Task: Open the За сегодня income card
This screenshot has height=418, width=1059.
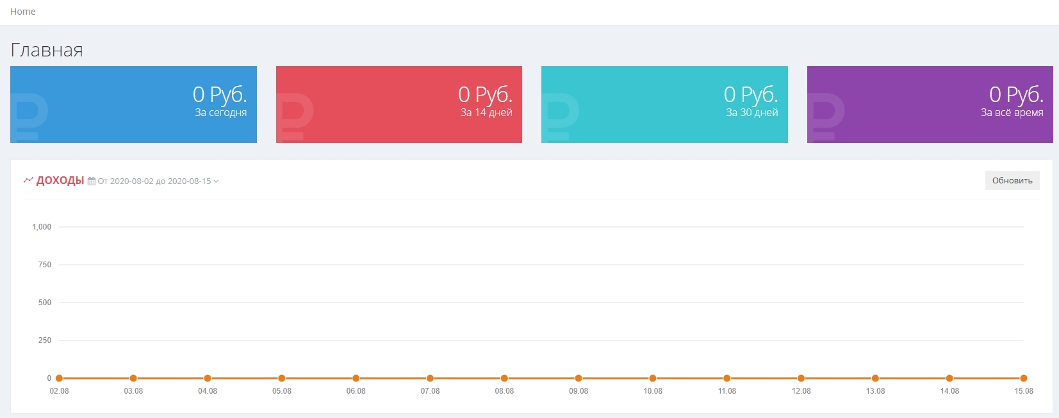Action: 133,104
